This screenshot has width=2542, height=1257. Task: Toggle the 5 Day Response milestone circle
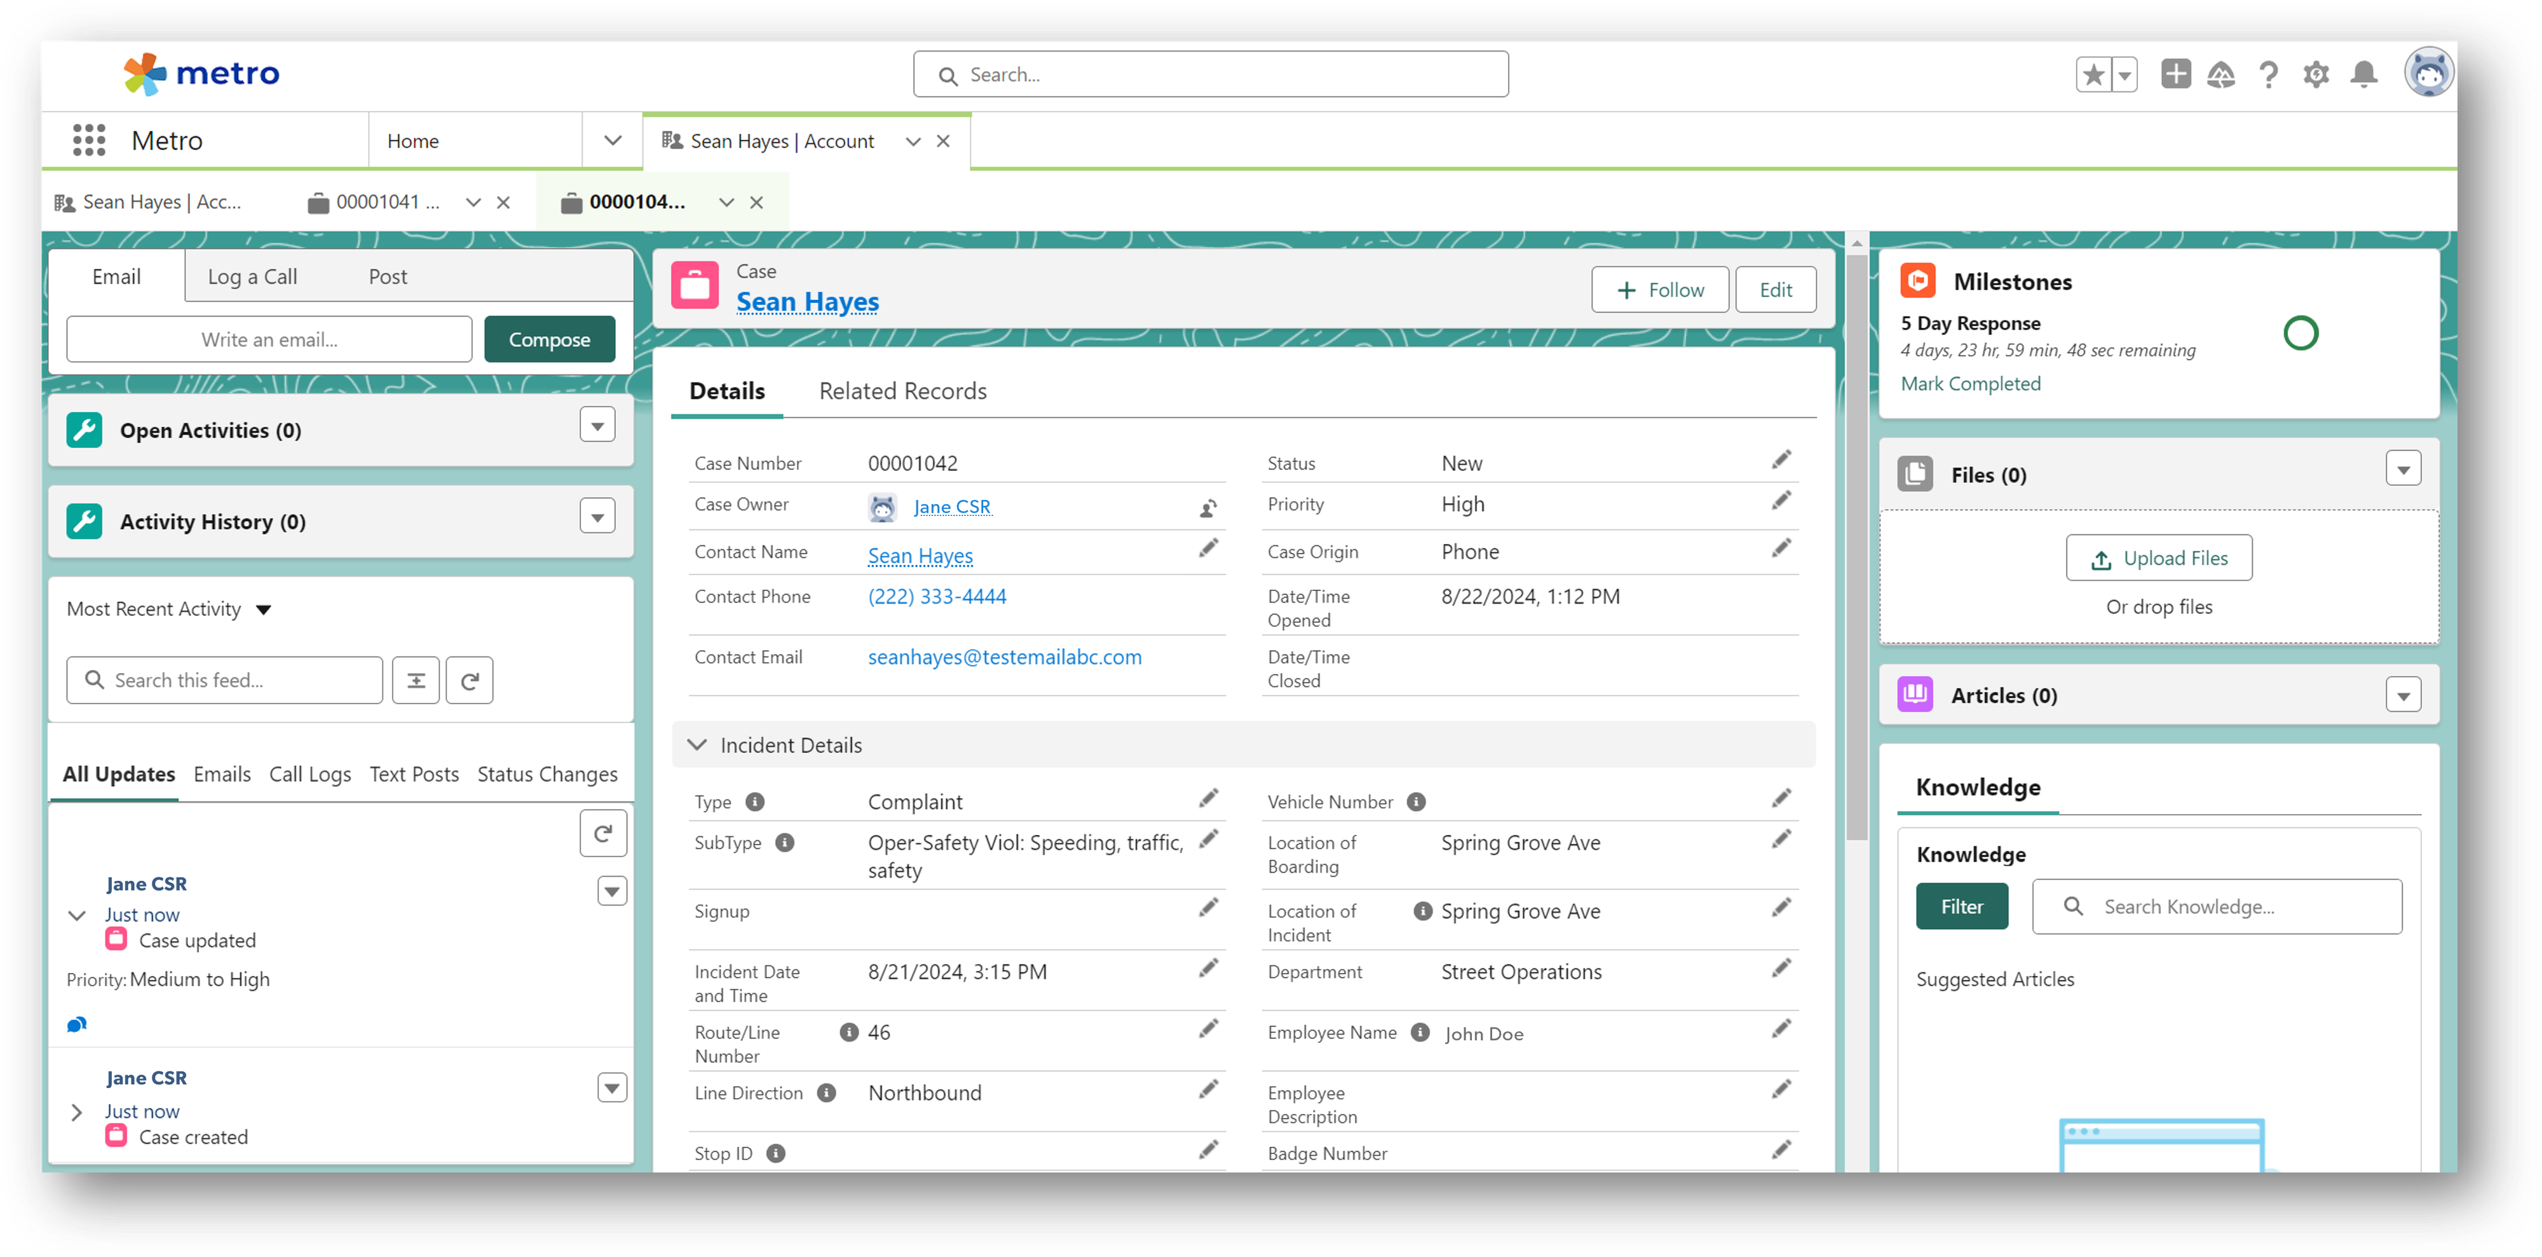pyautogui.click(x=2301, y=334)
